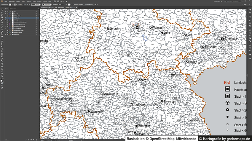This screenshot has height=141, width=252.
Task: Select the Direct Selection tool
Action: 2,13
